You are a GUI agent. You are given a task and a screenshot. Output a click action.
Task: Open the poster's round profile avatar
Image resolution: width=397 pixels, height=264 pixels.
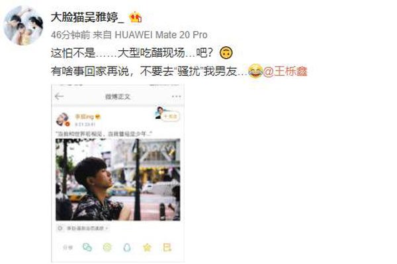tap(23, 26)
